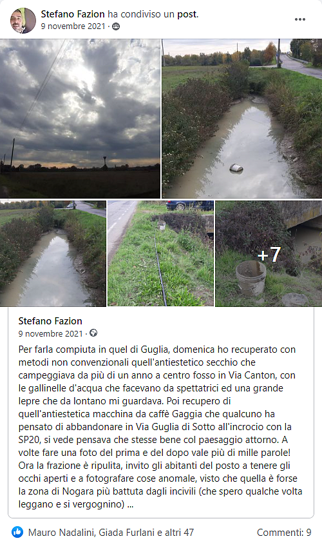Click the audience icon beside the top date
Screen dimensions: 322x541
click(x=116, y=26)
